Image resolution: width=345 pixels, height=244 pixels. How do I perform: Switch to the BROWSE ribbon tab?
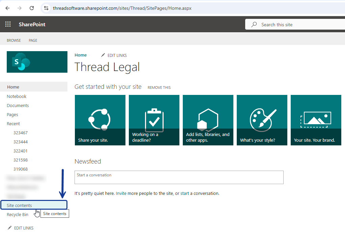point(13,40)
